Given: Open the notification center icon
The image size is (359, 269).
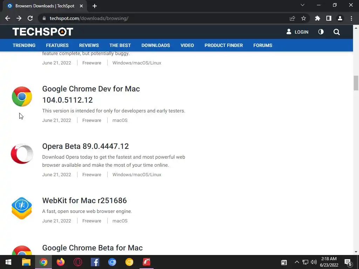Looking at the screenshot, I should pos(348,263).
